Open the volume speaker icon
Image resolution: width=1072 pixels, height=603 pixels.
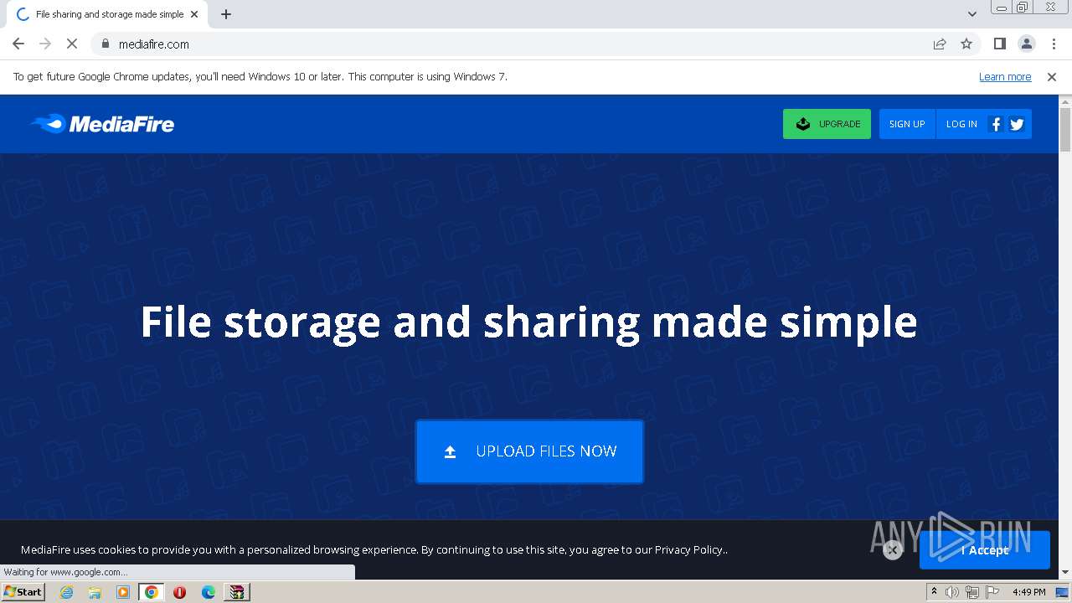click(952, 592)
